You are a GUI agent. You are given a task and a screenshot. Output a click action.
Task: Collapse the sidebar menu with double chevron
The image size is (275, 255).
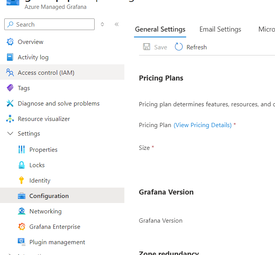[x=117, y=24]
